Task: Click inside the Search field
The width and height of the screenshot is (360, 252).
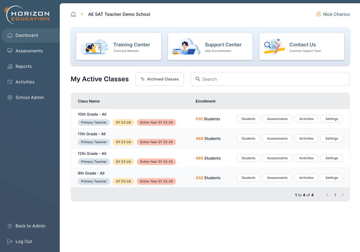Action: tap(270, 79)
